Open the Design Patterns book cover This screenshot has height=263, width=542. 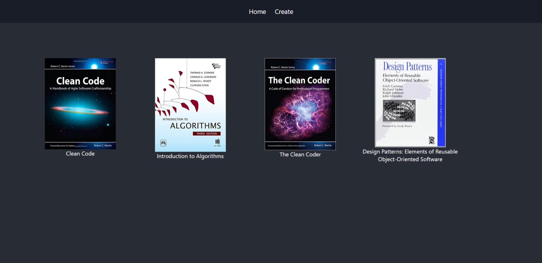point(410,103)
